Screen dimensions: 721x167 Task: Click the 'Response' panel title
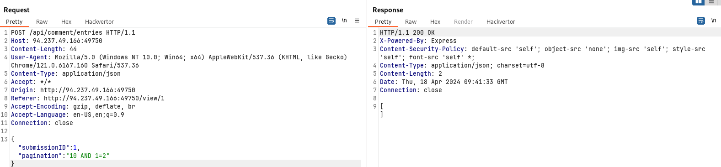click(388, 10)
